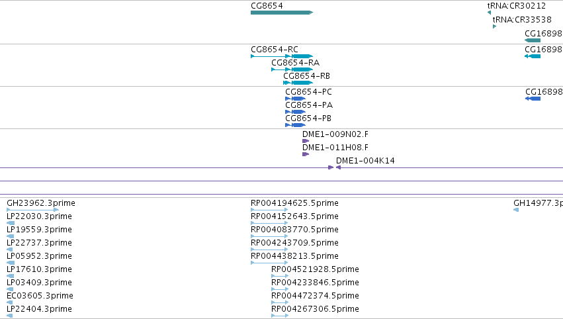
Task: Select the CG8654-RC transcript feature
Action: coord(282,56)
